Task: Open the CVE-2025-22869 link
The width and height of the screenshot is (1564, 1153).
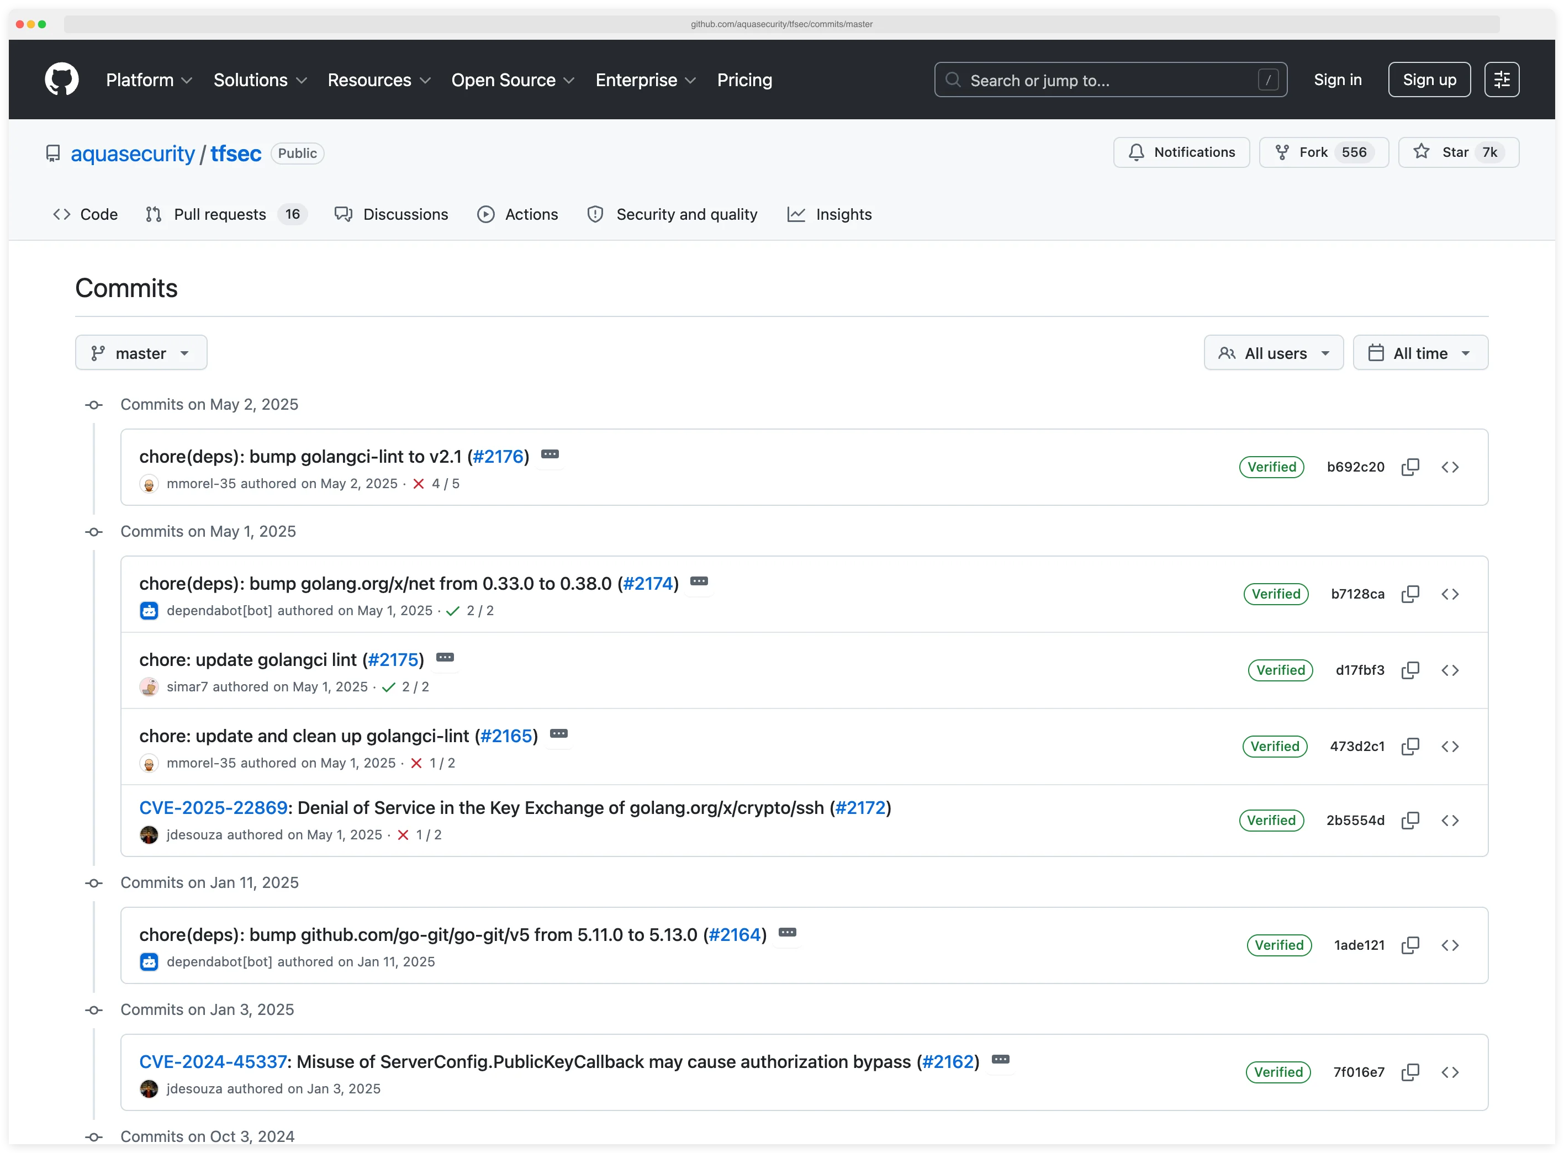Action: (x=213, y=807)
